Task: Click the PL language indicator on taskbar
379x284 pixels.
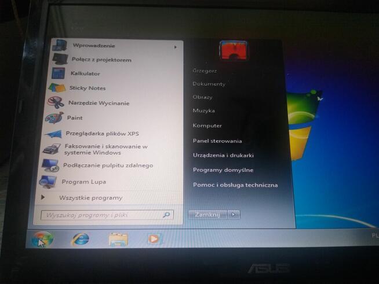Action: pos(375,236)
